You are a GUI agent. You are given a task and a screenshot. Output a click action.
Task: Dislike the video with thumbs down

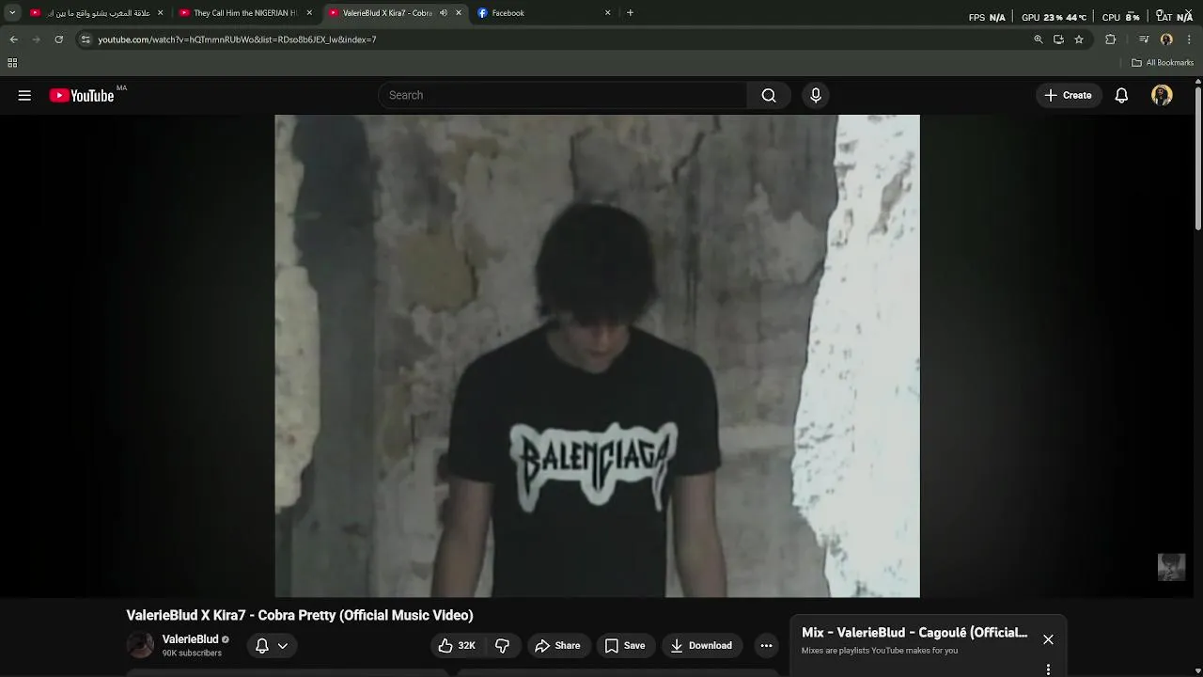coord(502,645)
